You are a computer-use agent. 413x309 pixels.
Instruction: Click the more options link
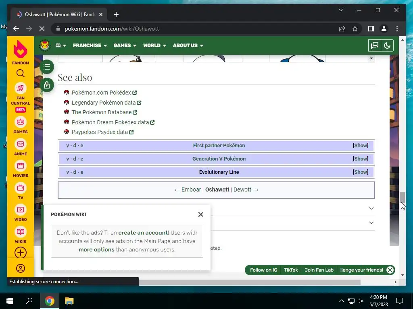[x=96, y=249]
